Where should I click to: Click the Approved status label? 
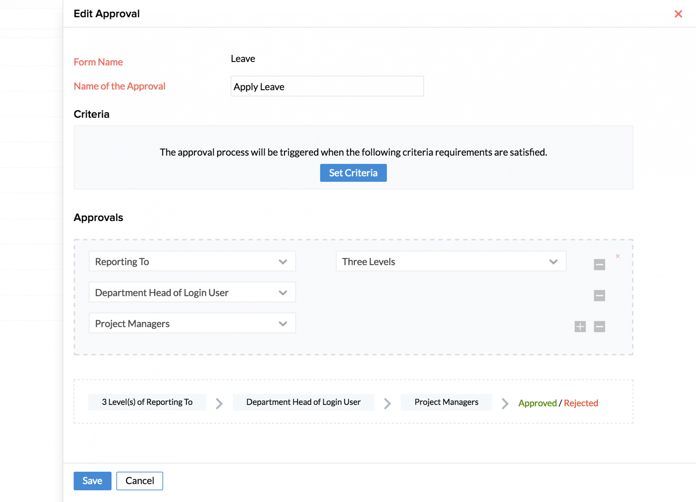pos(537,403)
